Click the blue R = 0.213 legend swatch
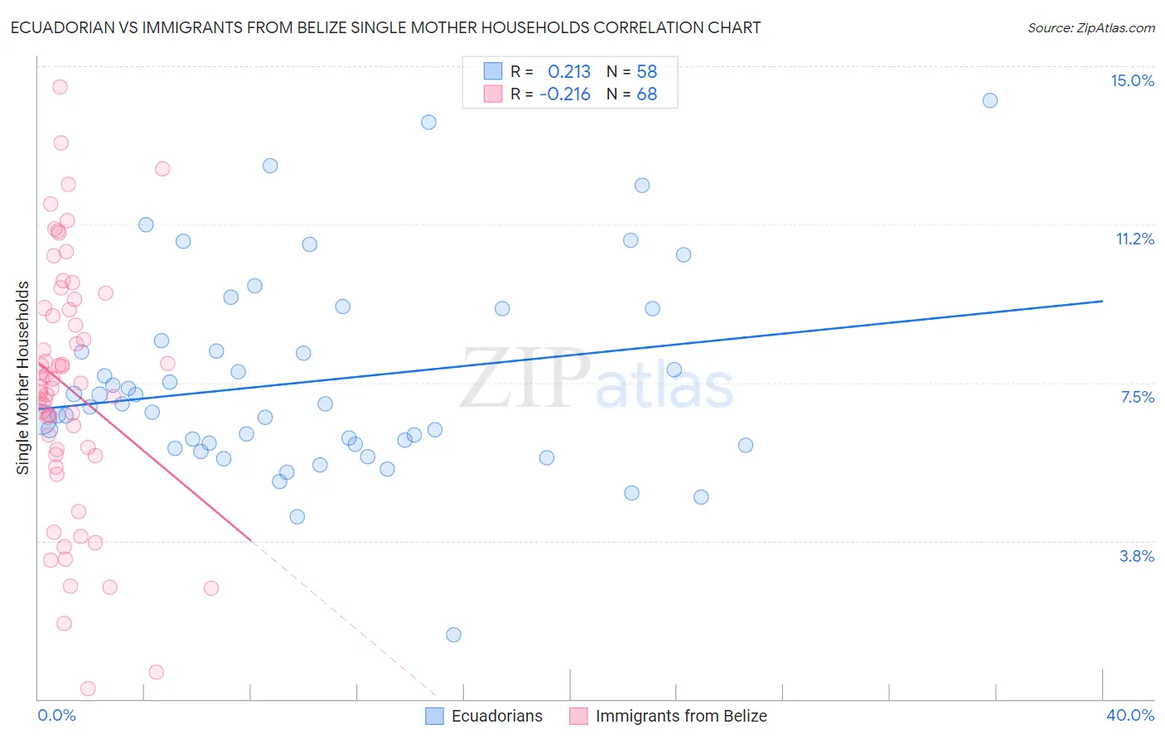Screen dimensions: 1165x739 [x=493, y=71]
